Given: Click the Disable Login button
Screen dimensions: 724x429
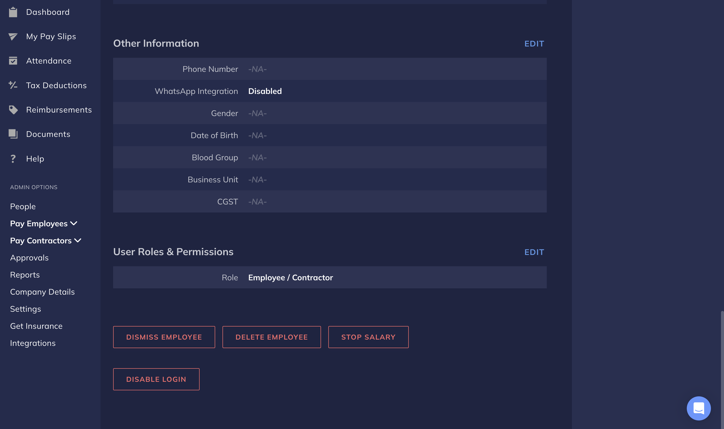Looking at the screenshot, I should click(156, 379).
